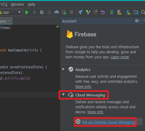Open Assistant panel gear settings
Viewport: 145px width, 131px height.
(138, 21)
